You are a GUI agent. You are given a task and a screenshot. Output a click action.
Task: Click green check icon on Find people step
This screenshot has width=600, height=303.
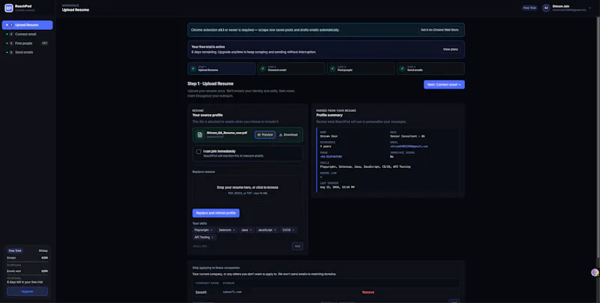332,68
